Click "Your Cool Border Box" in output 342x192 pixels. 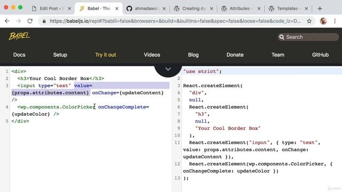pyautogui.click(x=228, y=128)
